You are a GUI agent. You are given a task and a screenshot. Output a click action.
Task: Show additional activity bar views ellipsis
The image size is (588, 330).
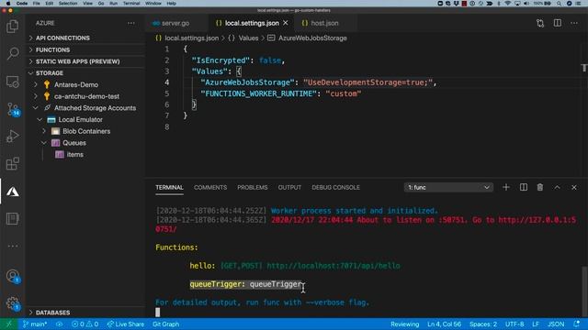point(12,246)
